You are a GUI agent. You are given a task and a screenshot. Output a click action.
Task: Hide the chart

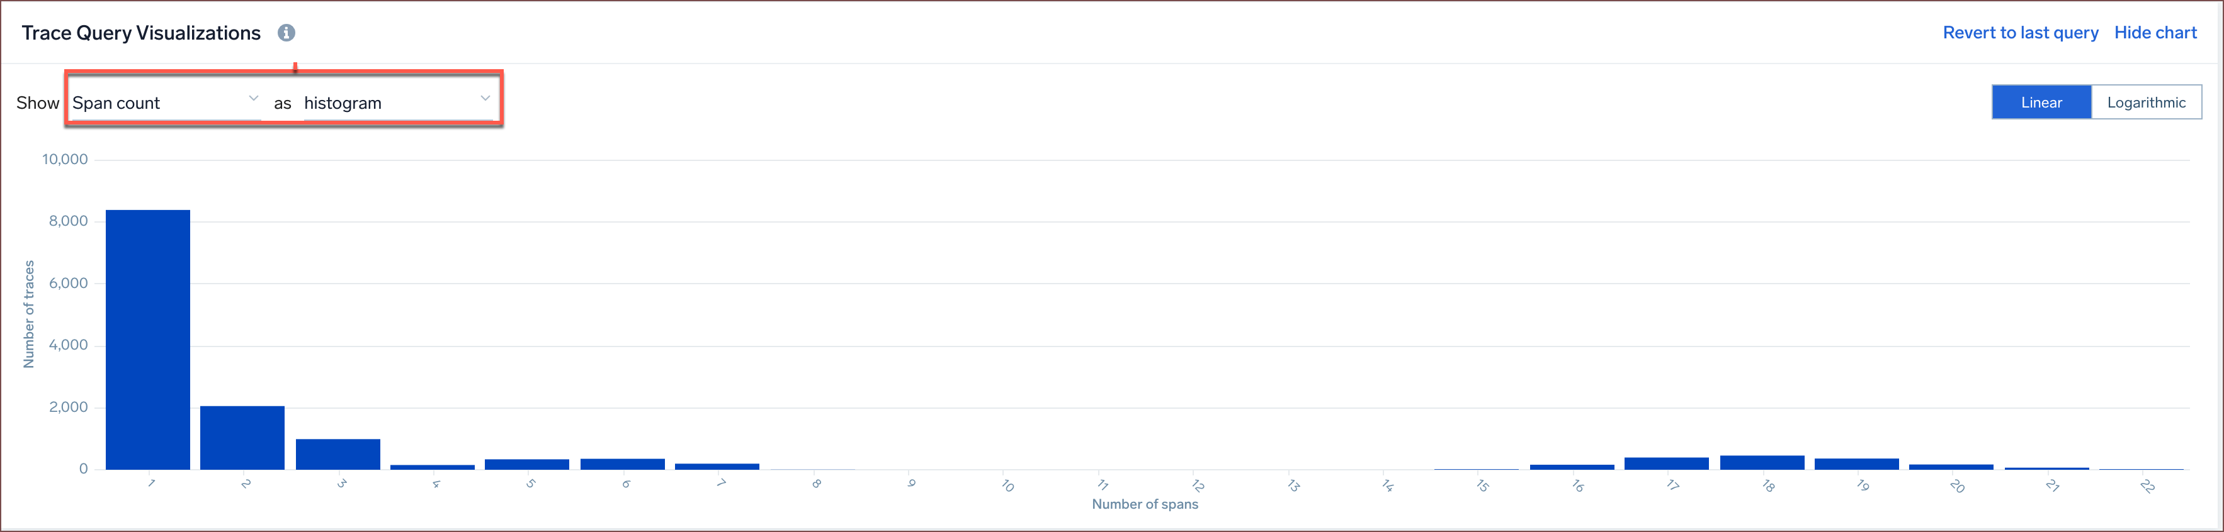2156,33
